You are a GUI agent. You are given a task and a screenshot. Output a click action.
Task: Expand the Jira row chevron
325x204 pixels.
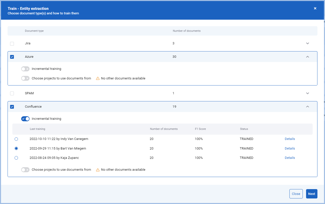tap(308, 43)
